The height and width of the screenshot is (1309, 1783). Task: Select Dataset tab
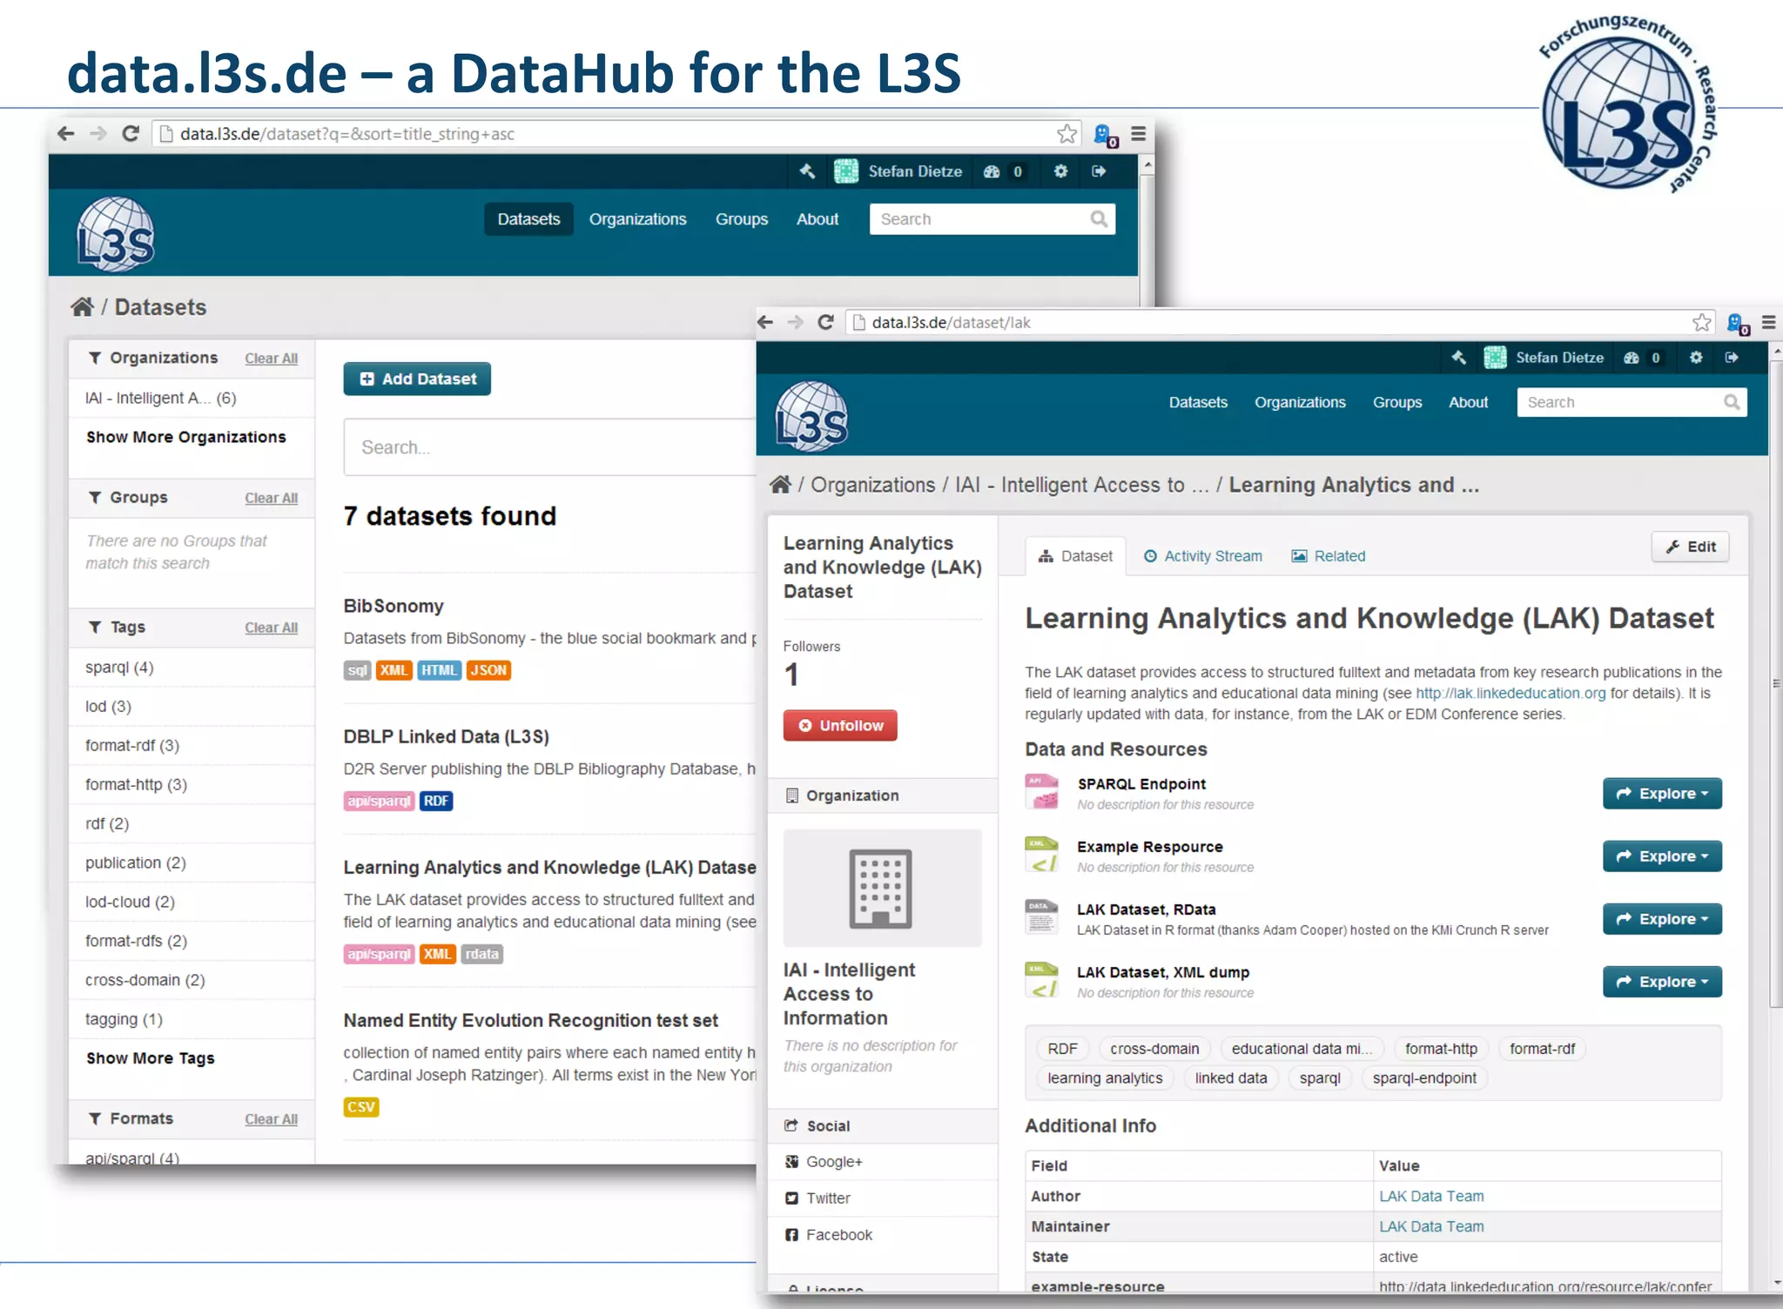coord(1075,555)
